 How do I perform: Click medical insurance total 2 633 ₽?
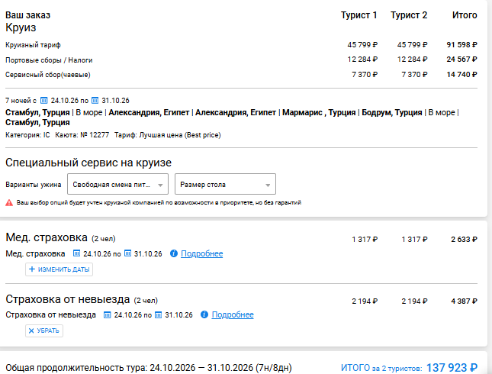click(x=464, y=240)
